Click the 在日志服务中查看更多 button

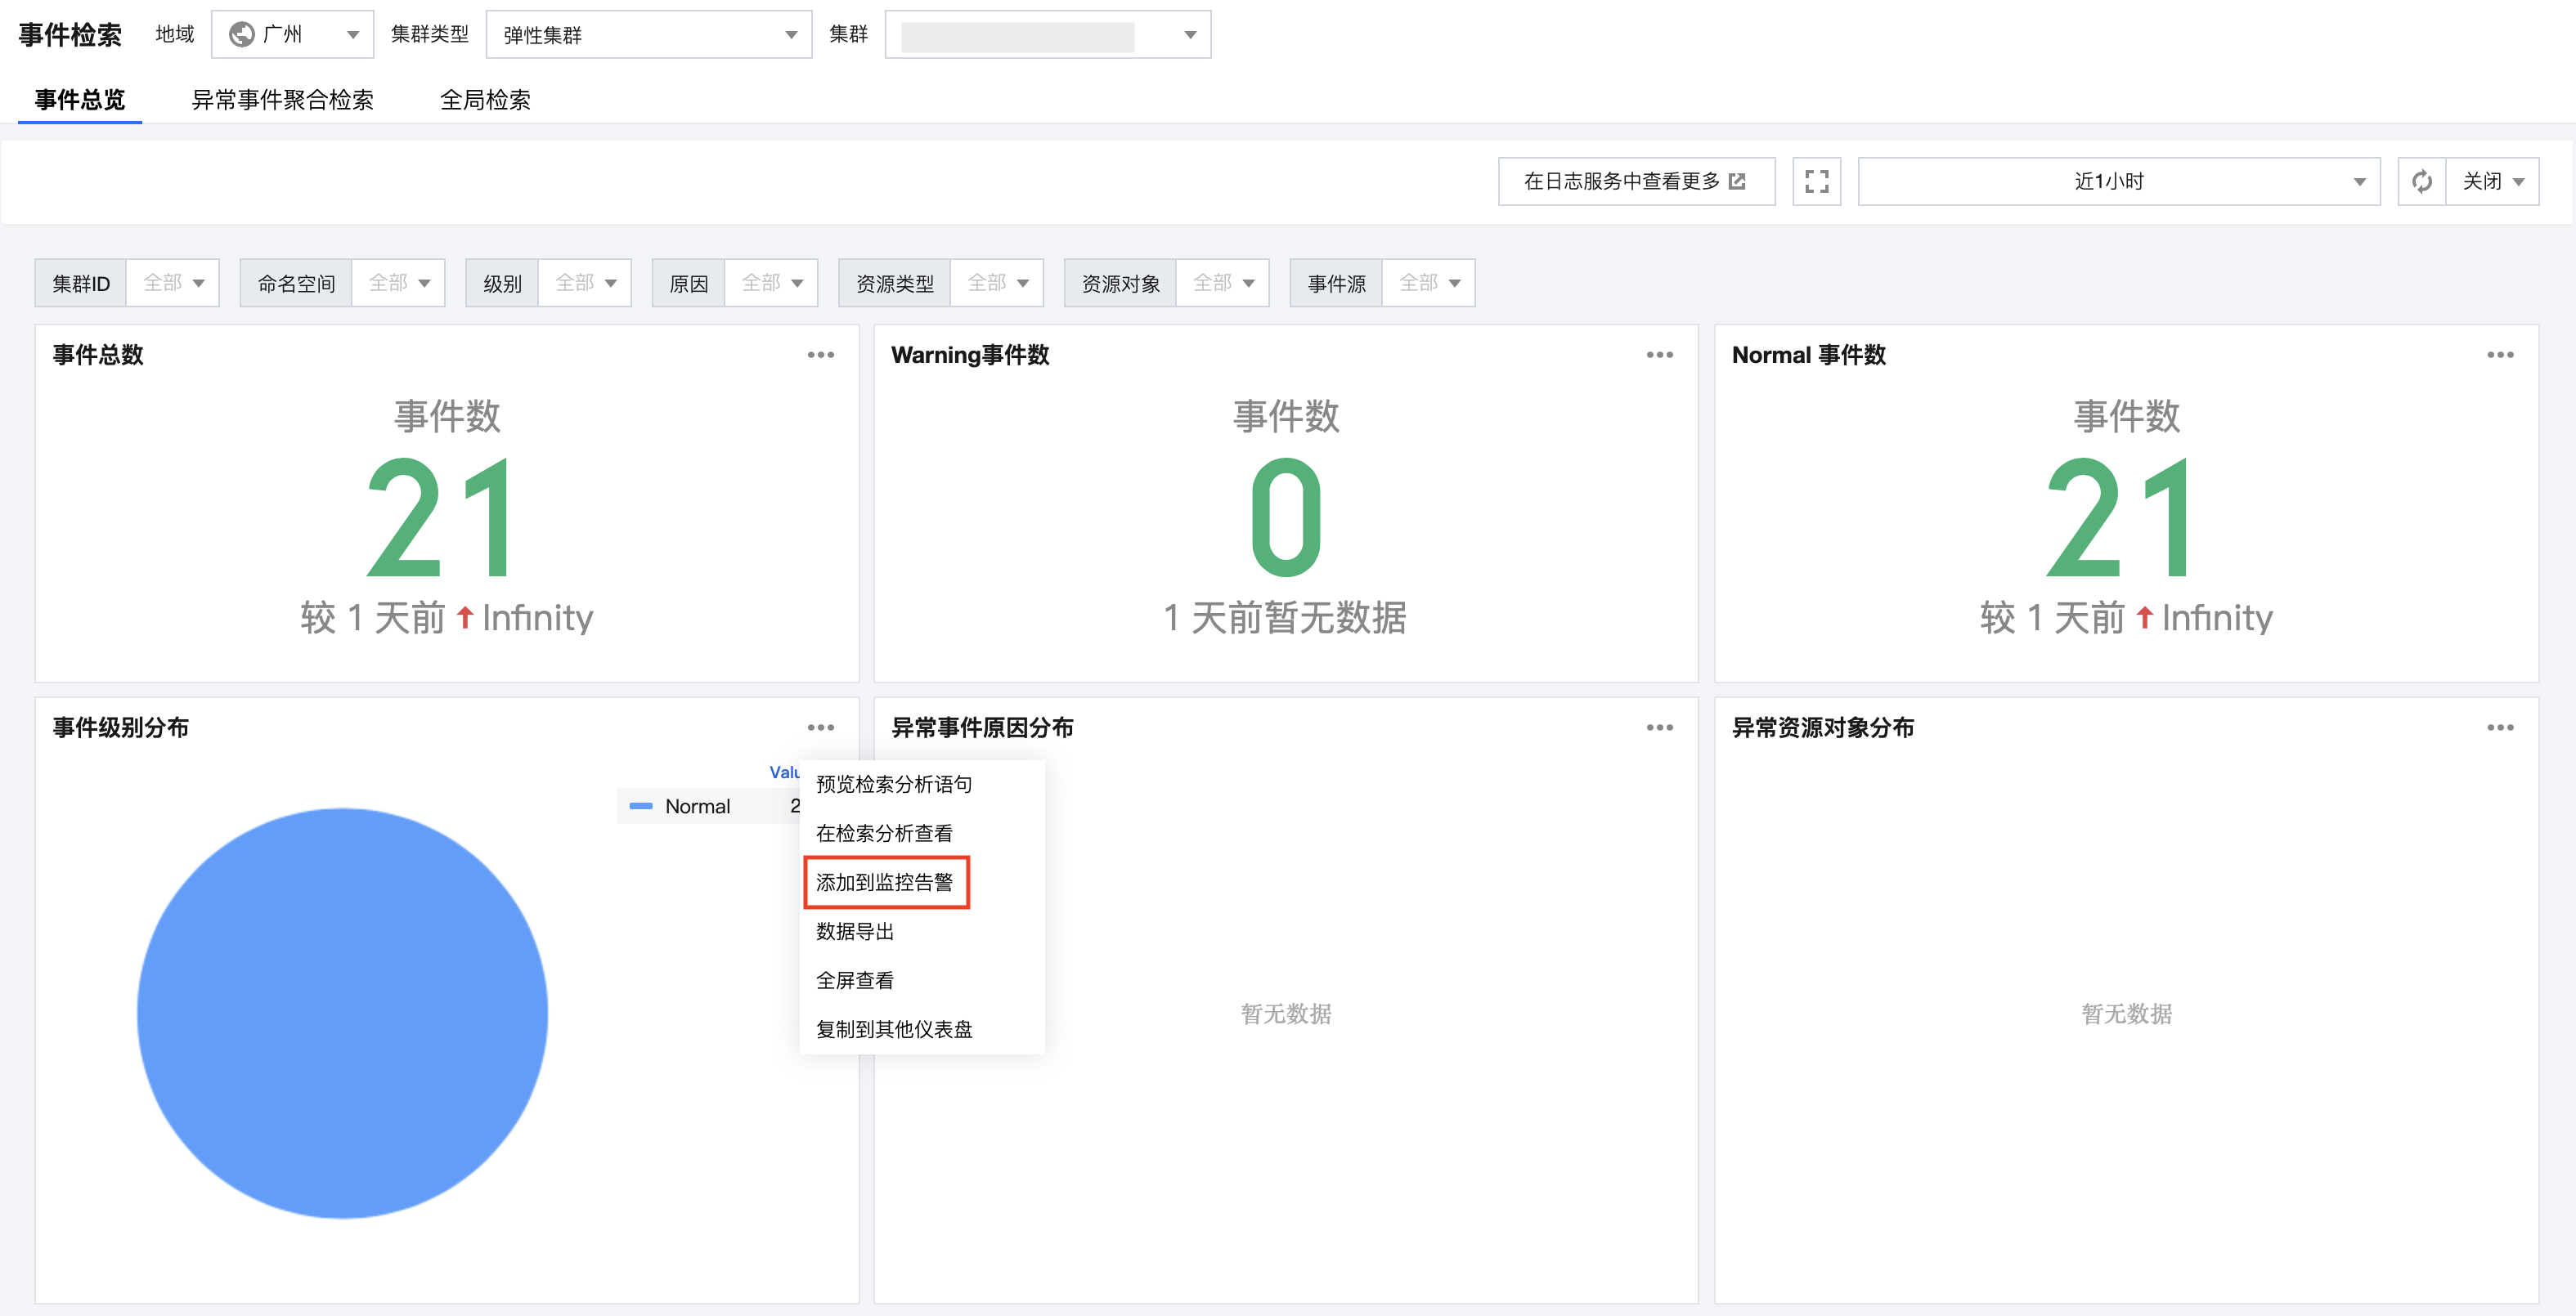pyautogui.click(x=1636, y=181)
